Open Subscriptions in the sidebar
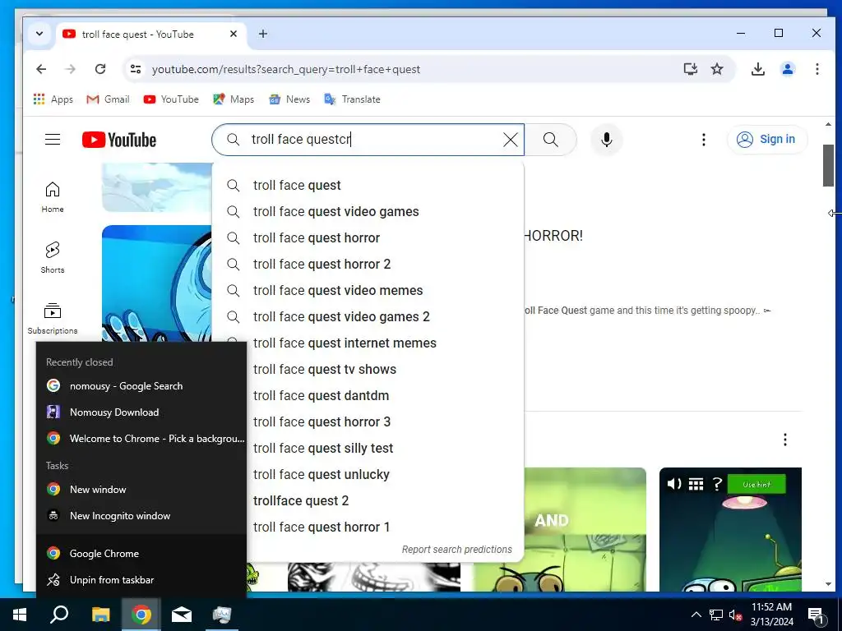842x631 pixels. pos(53,319)
